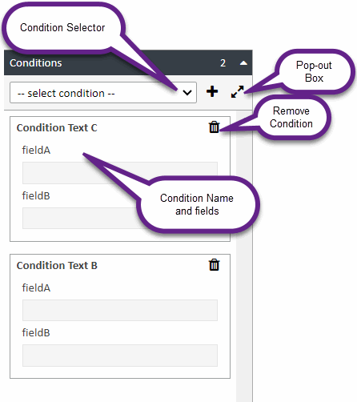357x402 pixels.
Task: Click the plus icon to add condition
Action: [212, 91]
